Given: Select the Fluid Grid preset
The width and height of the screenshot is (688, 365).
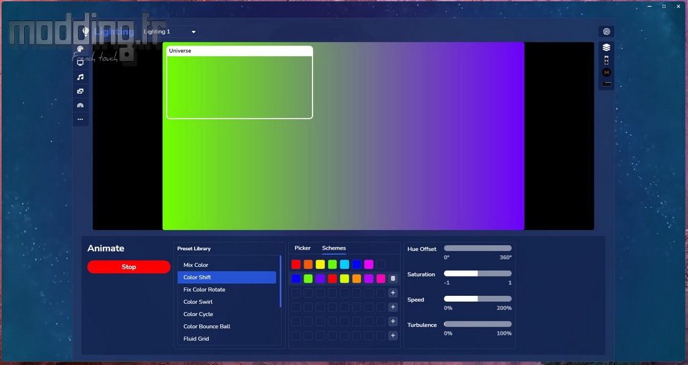Looking at the screenshot, I should [x=227, y=338].
